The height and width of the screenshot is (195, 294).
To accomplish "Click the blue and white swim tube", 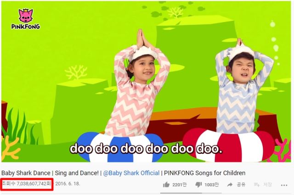I will pyautogui.click(x=120, y=147).
